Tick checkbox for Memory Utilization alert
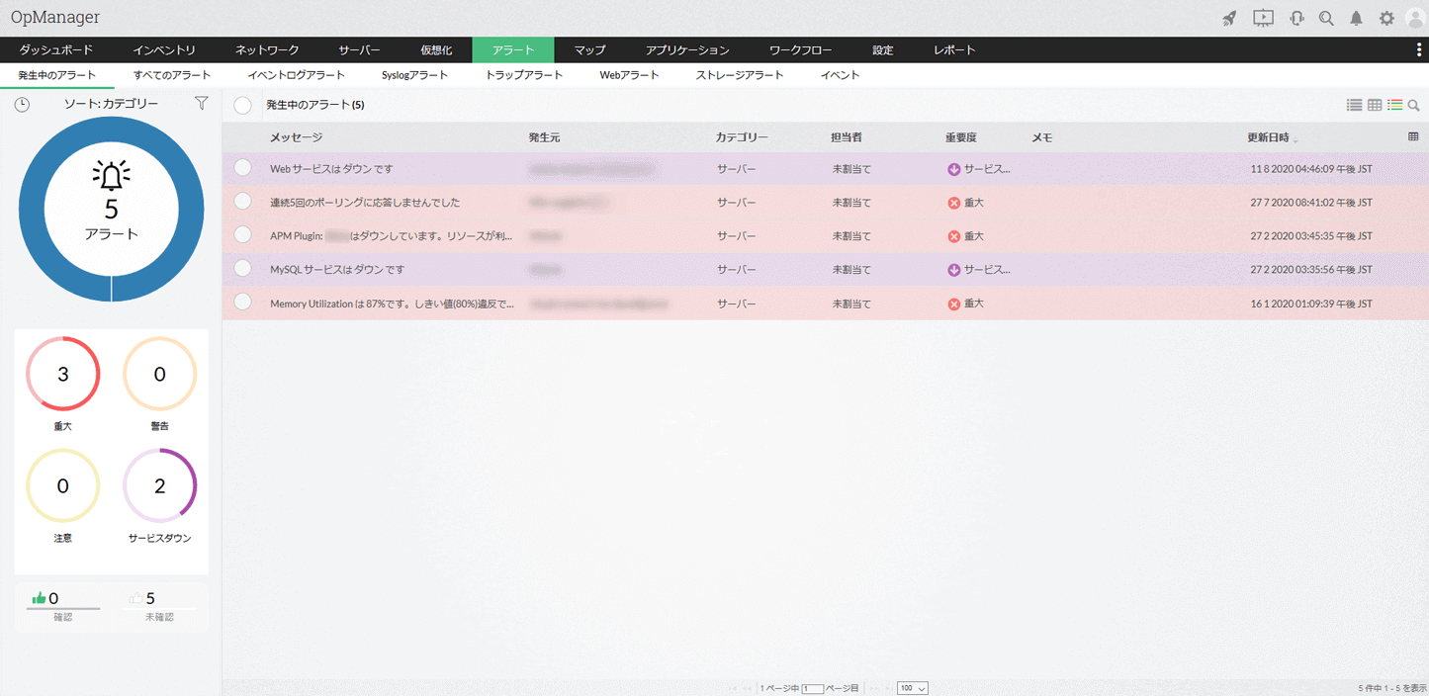This screenshot has width=1429, height=696. (242, 303)
